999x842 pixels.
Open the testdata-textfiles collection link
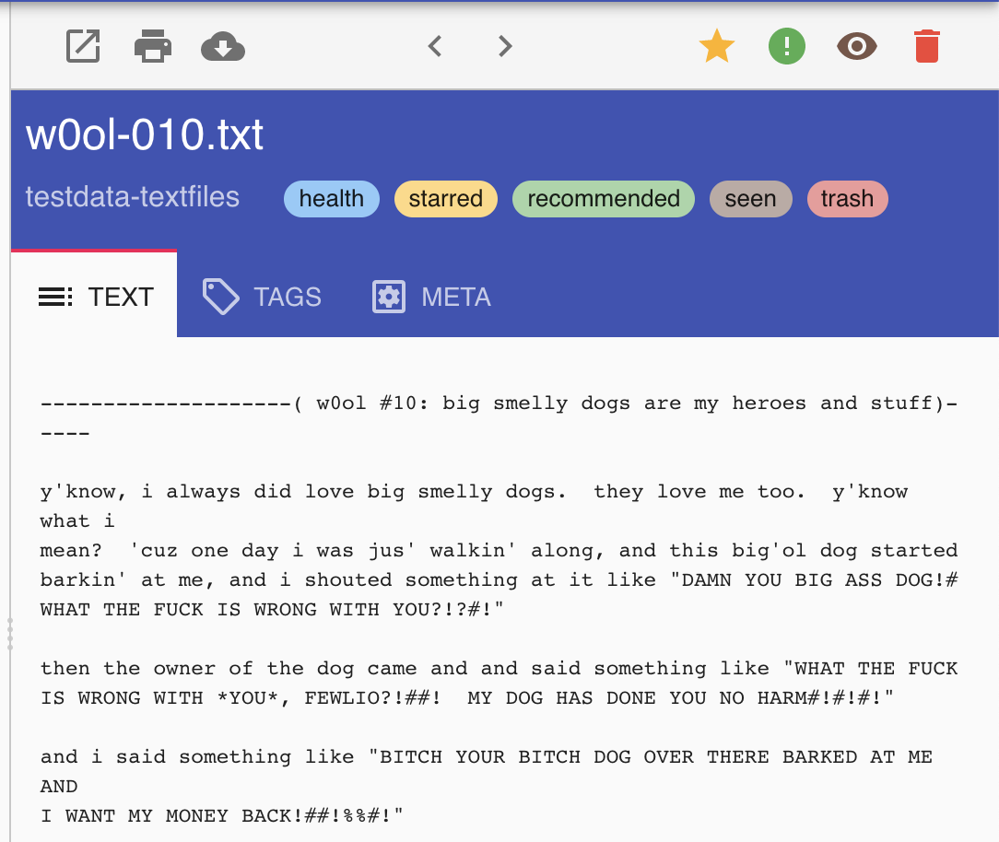coord(133,197)
